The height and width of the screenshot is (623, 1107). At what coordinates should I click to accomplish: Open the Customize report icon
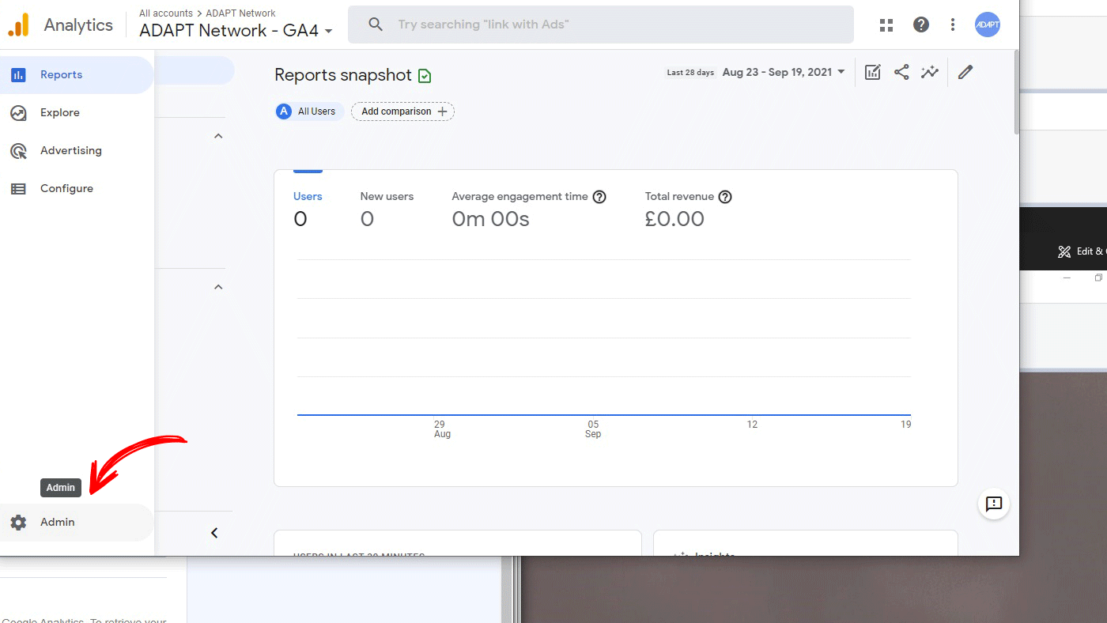point(873,72)
